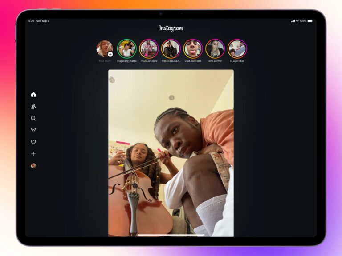Create a new post with plus icon
The image size is (342, 256).
pyautogui.click(x=33, y=154)
